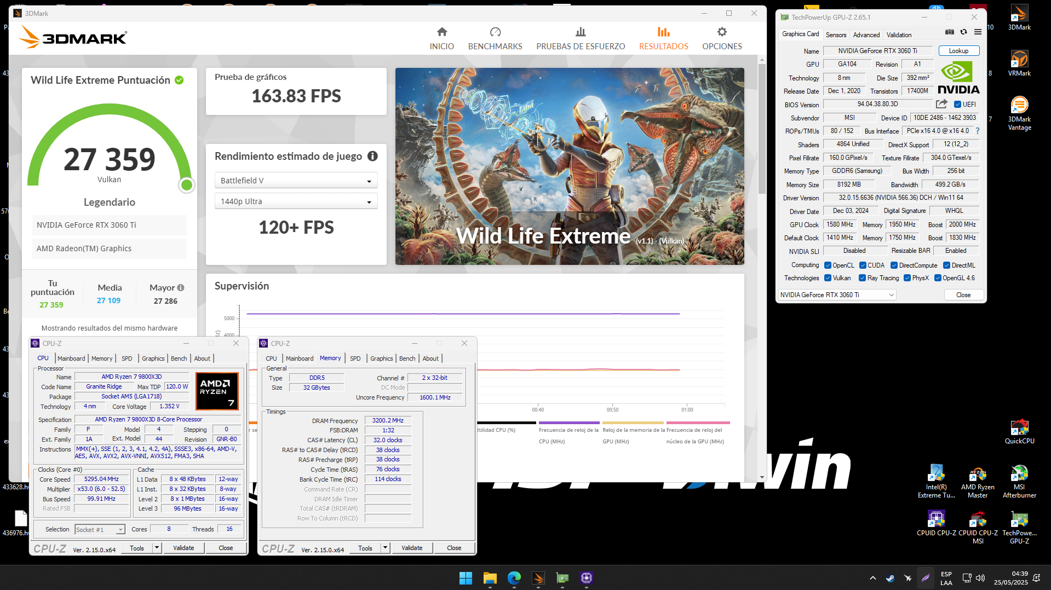Open GPU-Z hamburger menu icon
This screenshot has width=1051, height=590.
978,32
